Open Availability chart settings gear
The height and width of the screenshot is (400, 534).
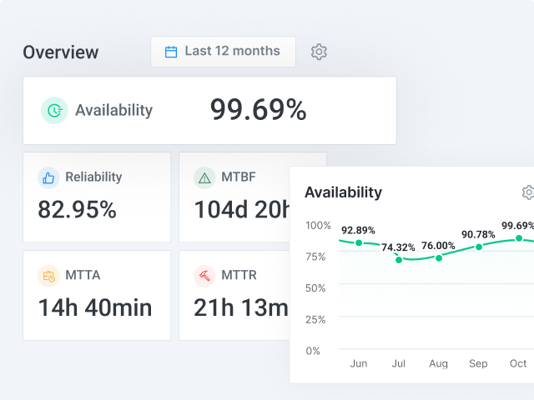pyautogui.click(x=527, y=192)
